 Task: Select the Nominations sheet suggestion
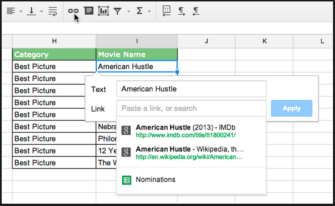[x=155, y=180]
